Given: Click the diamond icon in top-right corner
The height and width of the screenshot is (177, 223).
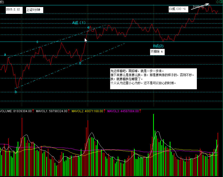Looking at the screenshot, I should tap(217, 2).
